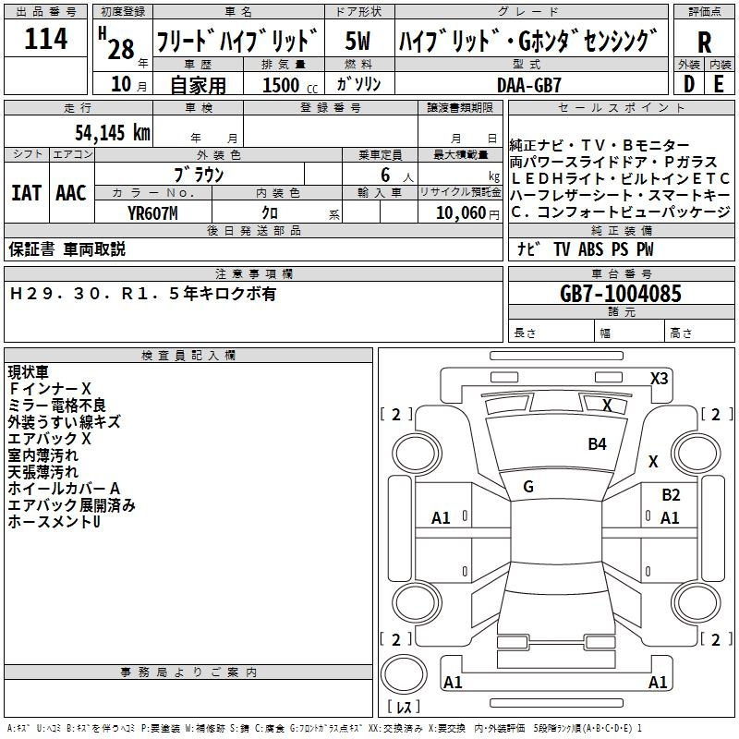Click the chassis number GB7-1004085
Screen dimensions: 739x739
621,294
